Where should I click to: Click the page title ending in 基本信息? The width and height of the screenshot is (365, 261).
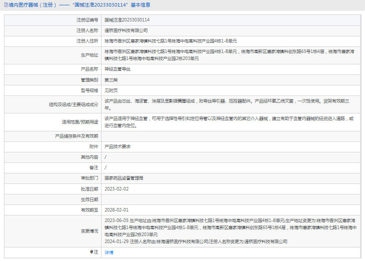tap(80, 5)
